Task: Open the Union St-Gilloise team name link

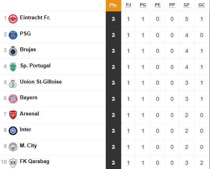Action: (x=41, y=82)
